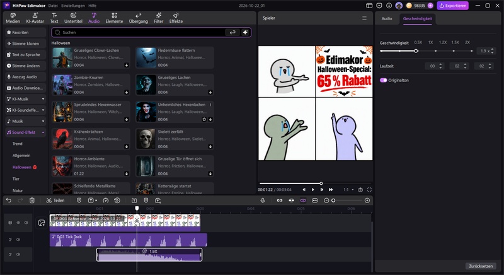
Task: Open the Spieler panel hamburger menu
Action: coord(364,18)
